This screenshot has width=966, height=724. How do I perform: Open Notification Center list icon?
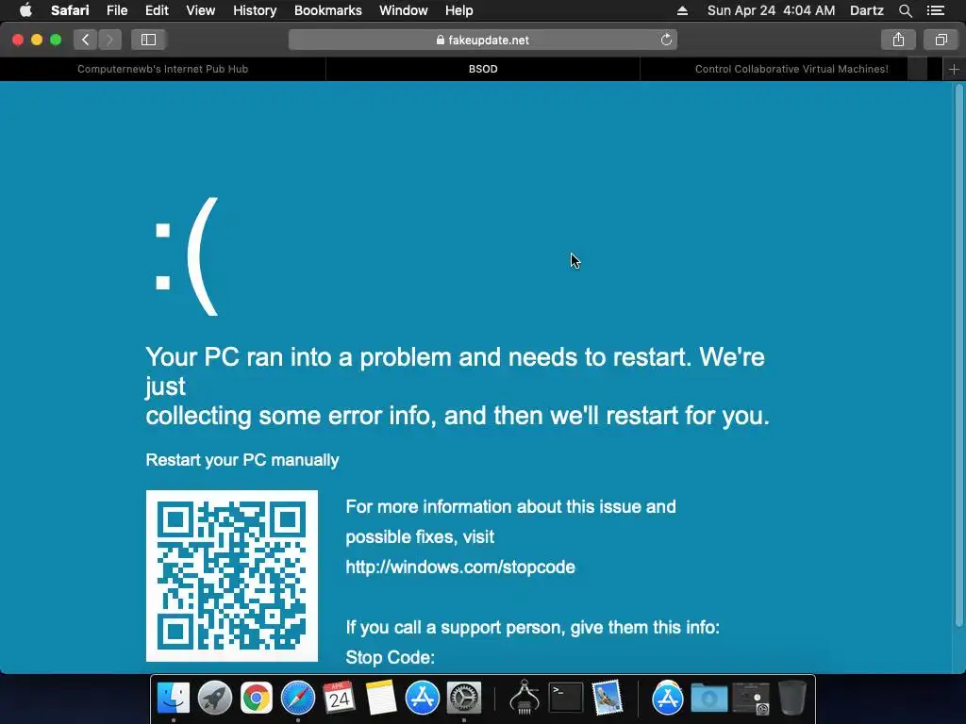[x=936, y=10]
